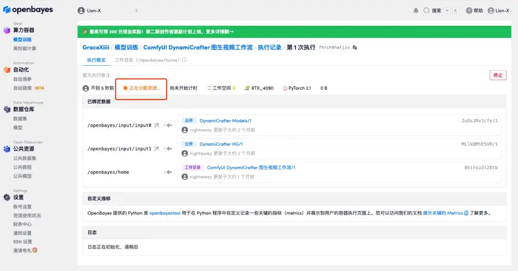Click the green 300 元现金奖励 banner
The height and width of the screenshot is (271, 518).
pyautogui.click(x=294, y=32)
